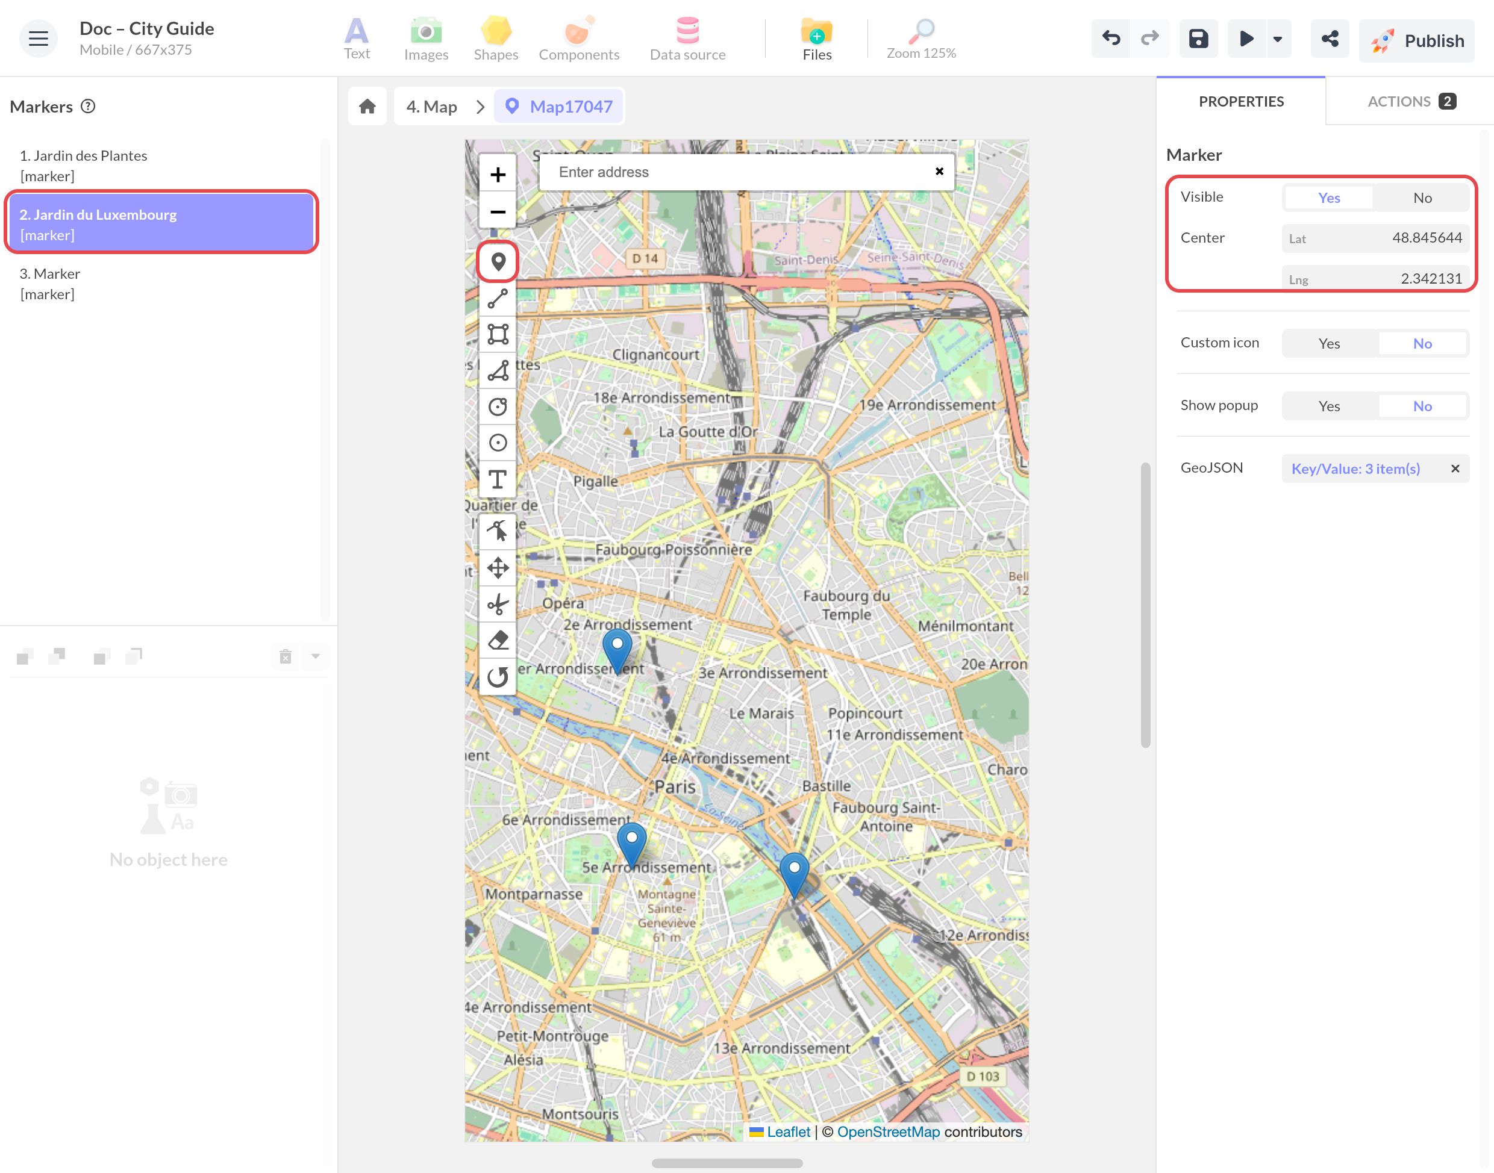The width and height of the screenshot is (1494, 1173).
Task: Open GeoJSON Key/Value 3 item(s)
Action: coord(1355,468)
